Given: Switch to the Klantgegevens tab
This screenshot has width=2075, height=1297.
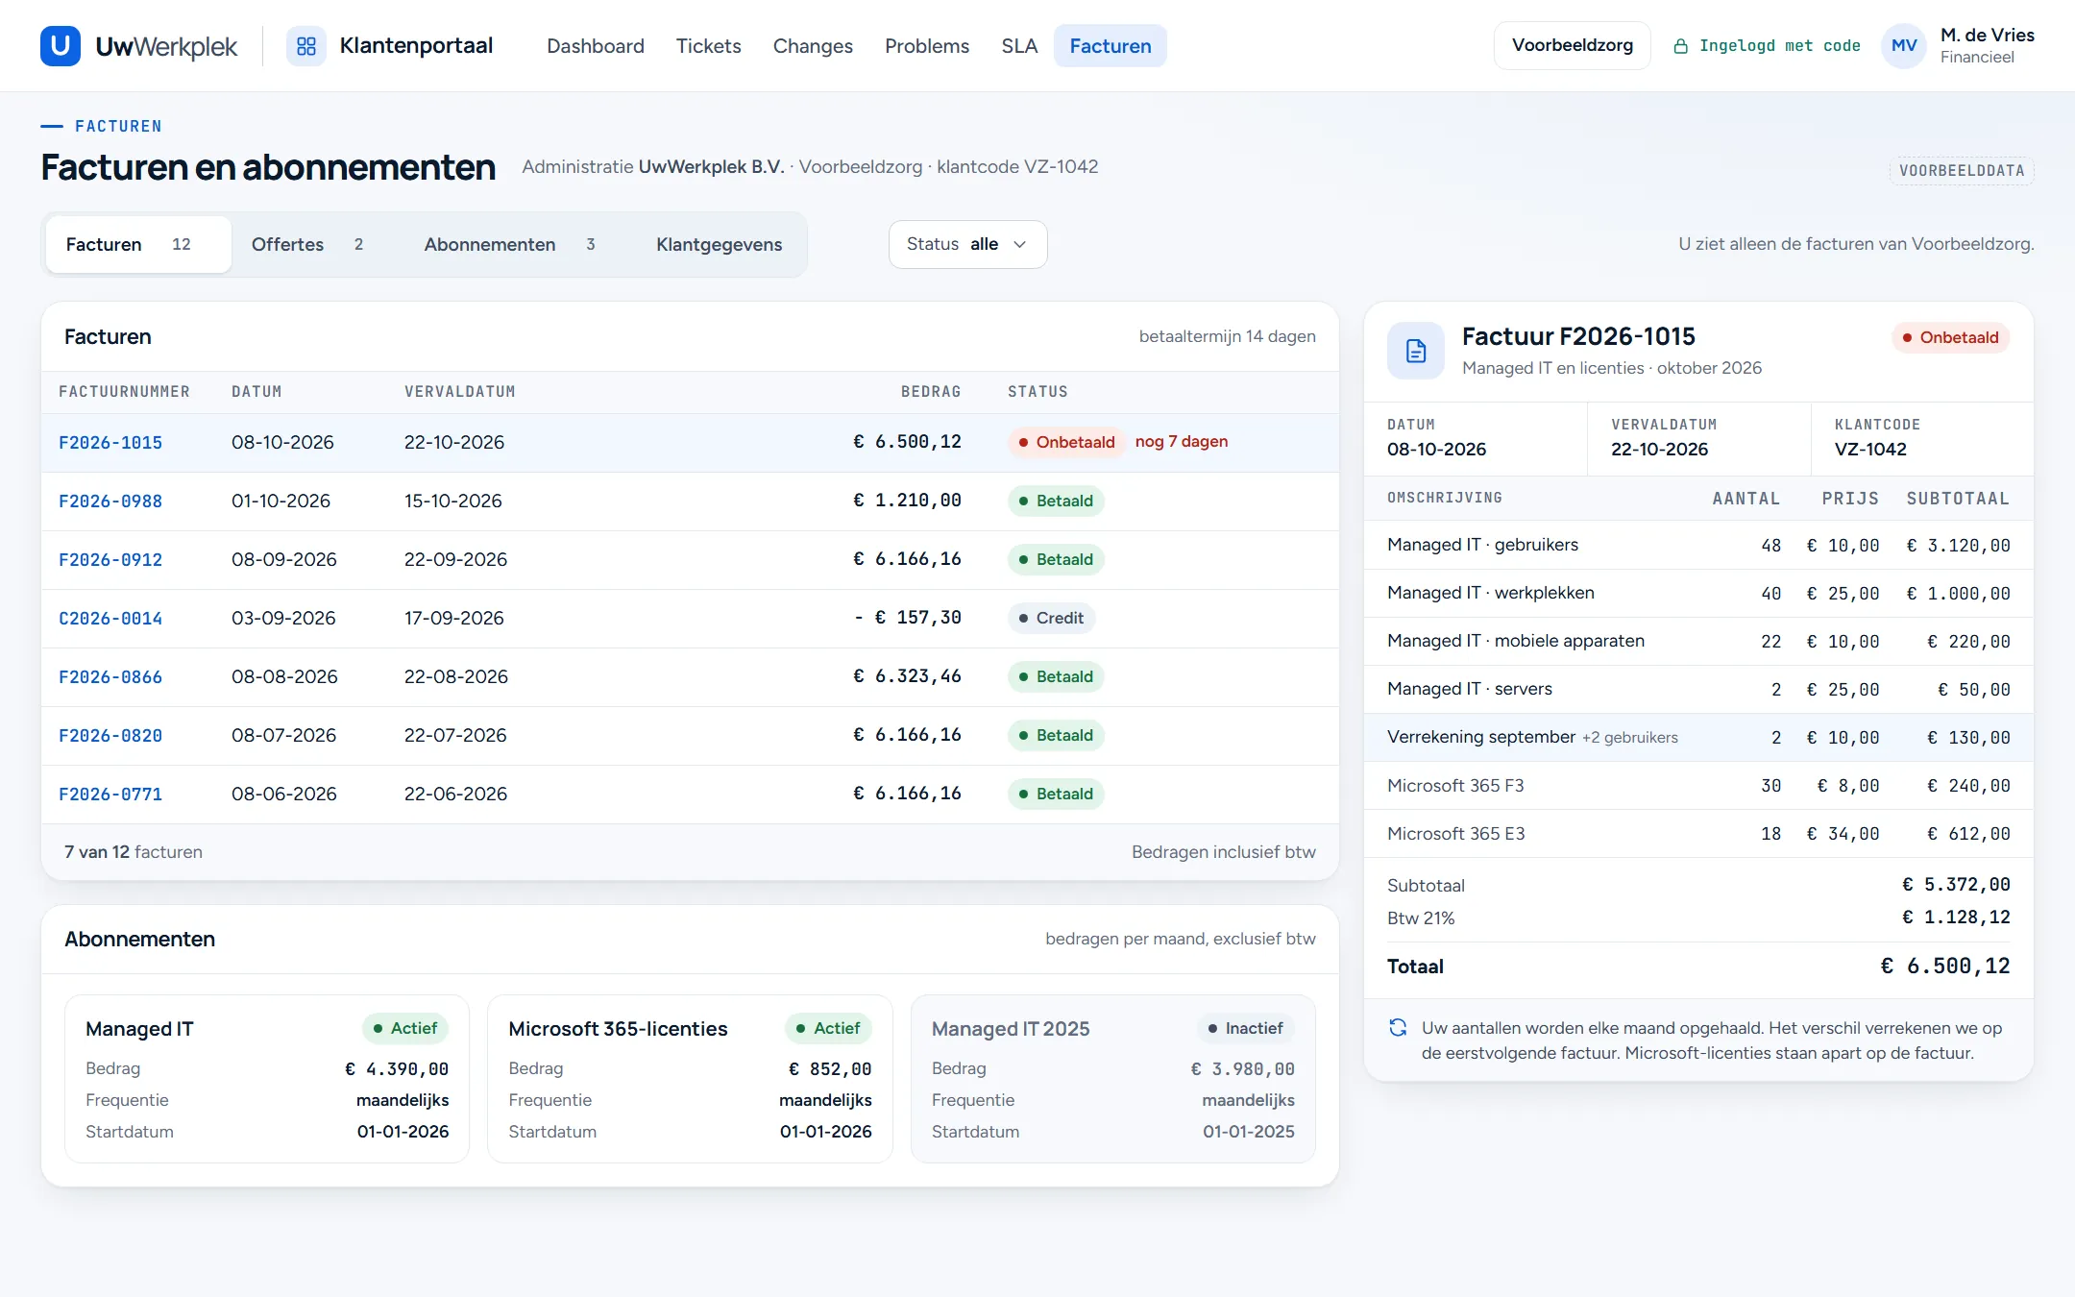Looking at the screenshot, I should pos(720,244).
